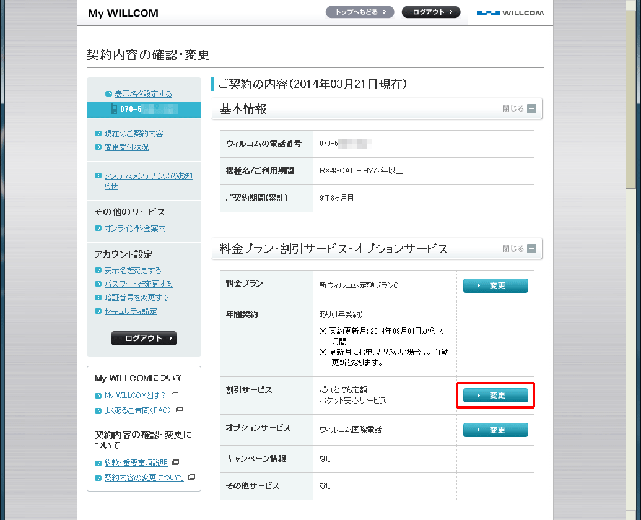Click the header ログアウト button

click(431, 12)
